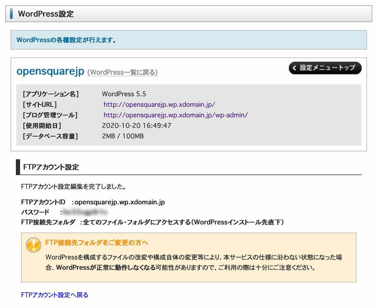Viewport: 377px width, 308px height.
Task: Open the site URL opensquarejp.wp.xdomain.jp link
Action: coord(159,104)
